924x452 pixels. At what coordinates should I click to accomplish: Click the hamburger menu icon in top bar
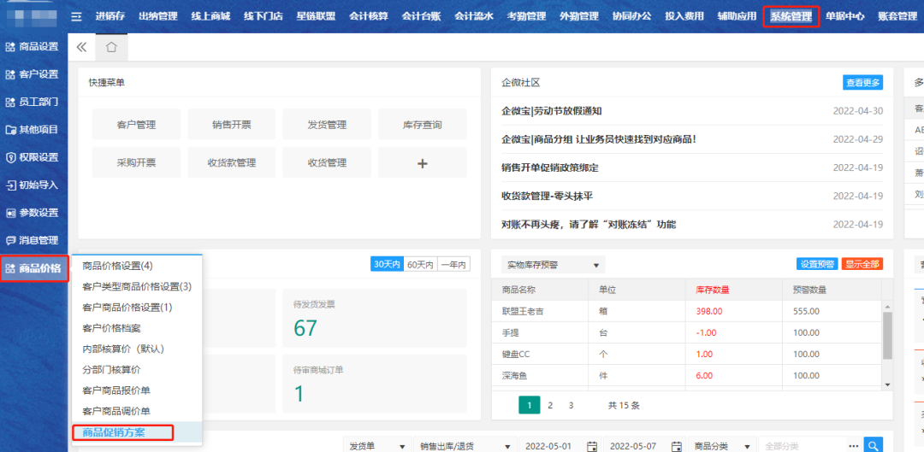click(x=76, y=16)
